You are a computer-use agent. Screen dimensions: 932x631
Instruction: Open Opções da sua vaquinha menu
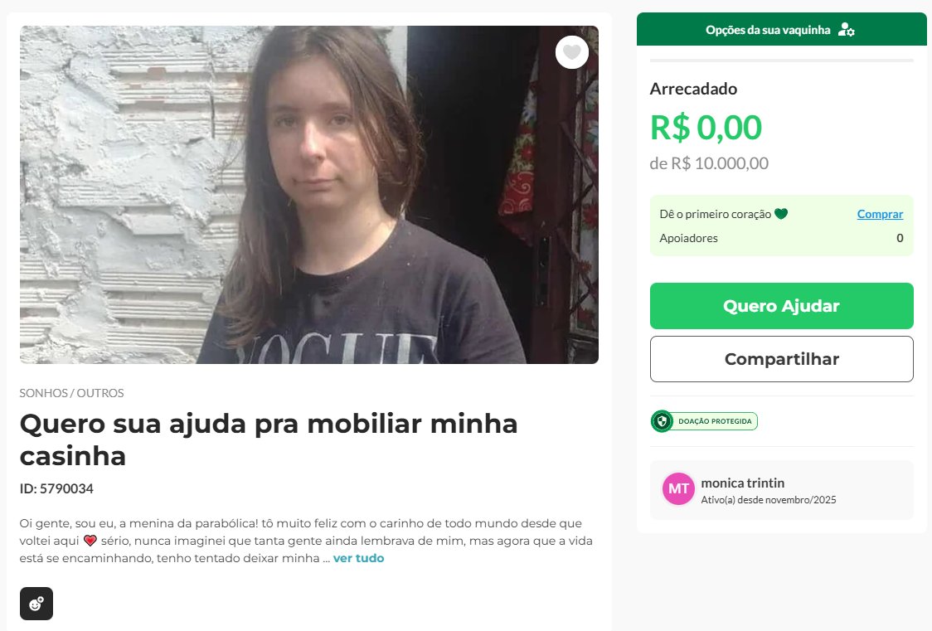781,30
